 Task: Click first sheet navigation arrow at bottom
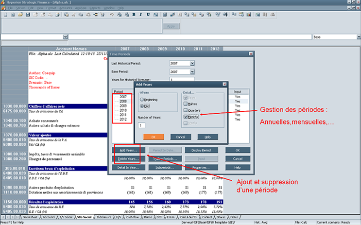3,217
